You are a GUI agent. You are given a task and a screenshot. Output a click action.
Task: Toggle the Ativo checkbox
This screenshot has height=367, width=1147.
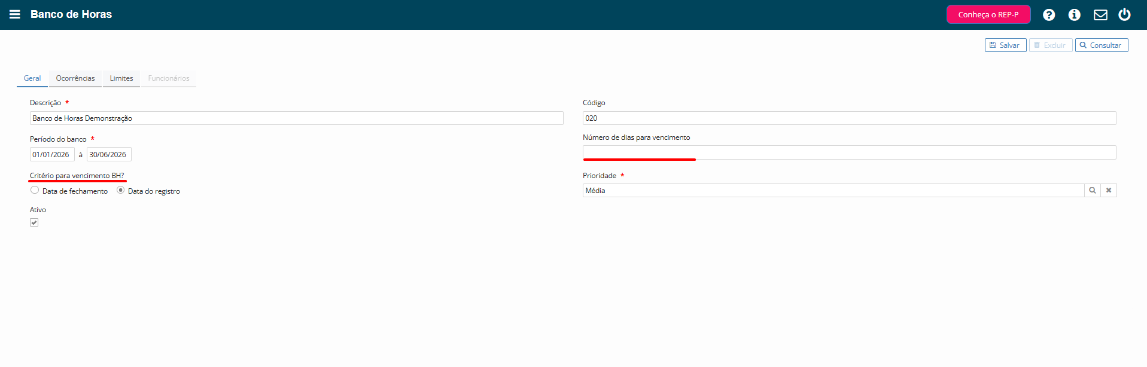tap(34, 222)
